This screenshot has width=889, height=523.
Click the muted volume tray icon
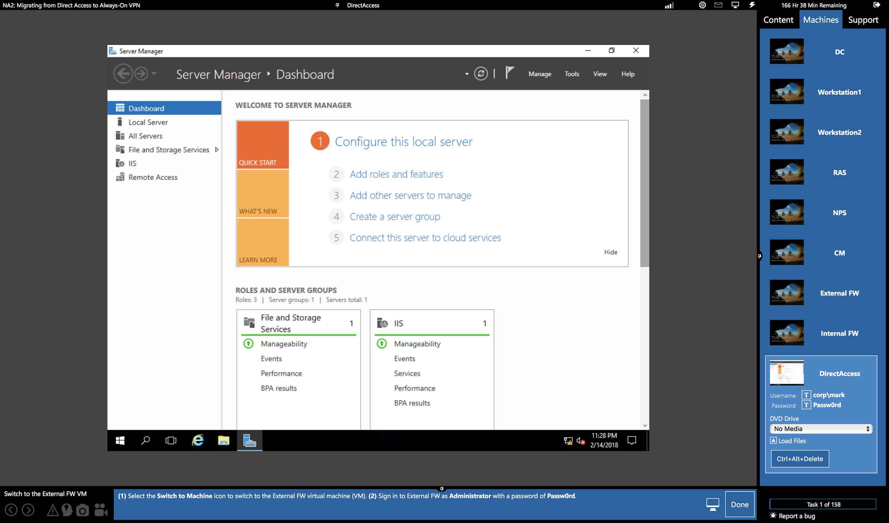(x=581, y=441)
